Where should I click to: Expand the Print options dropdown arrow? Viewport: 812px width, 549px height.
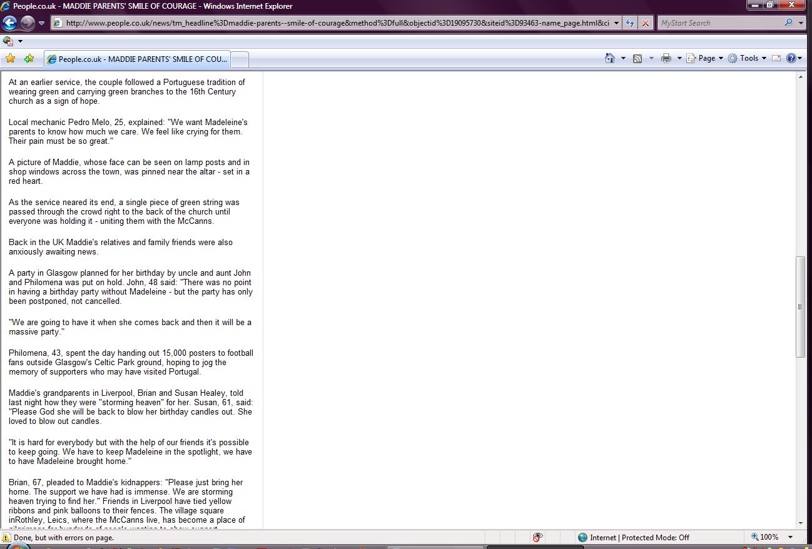point(679,58)
